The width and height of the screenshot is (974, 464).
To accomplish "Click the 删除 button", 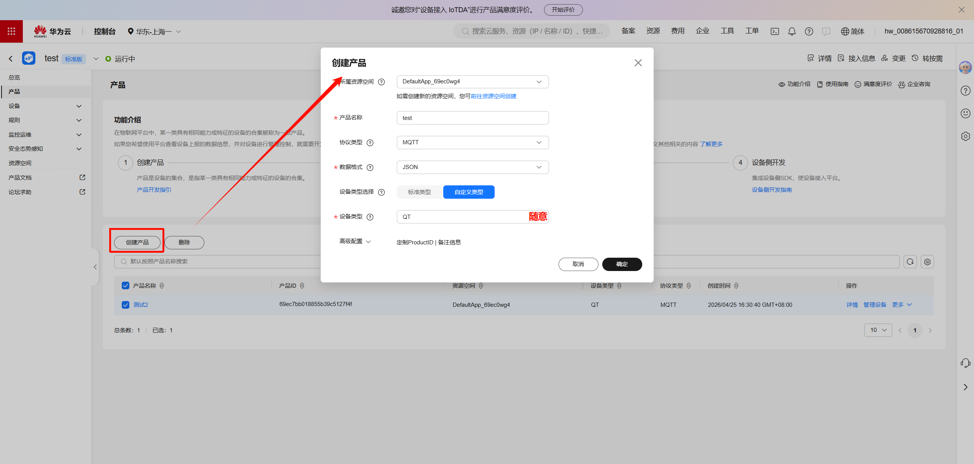I will click(x=184, y=242).
